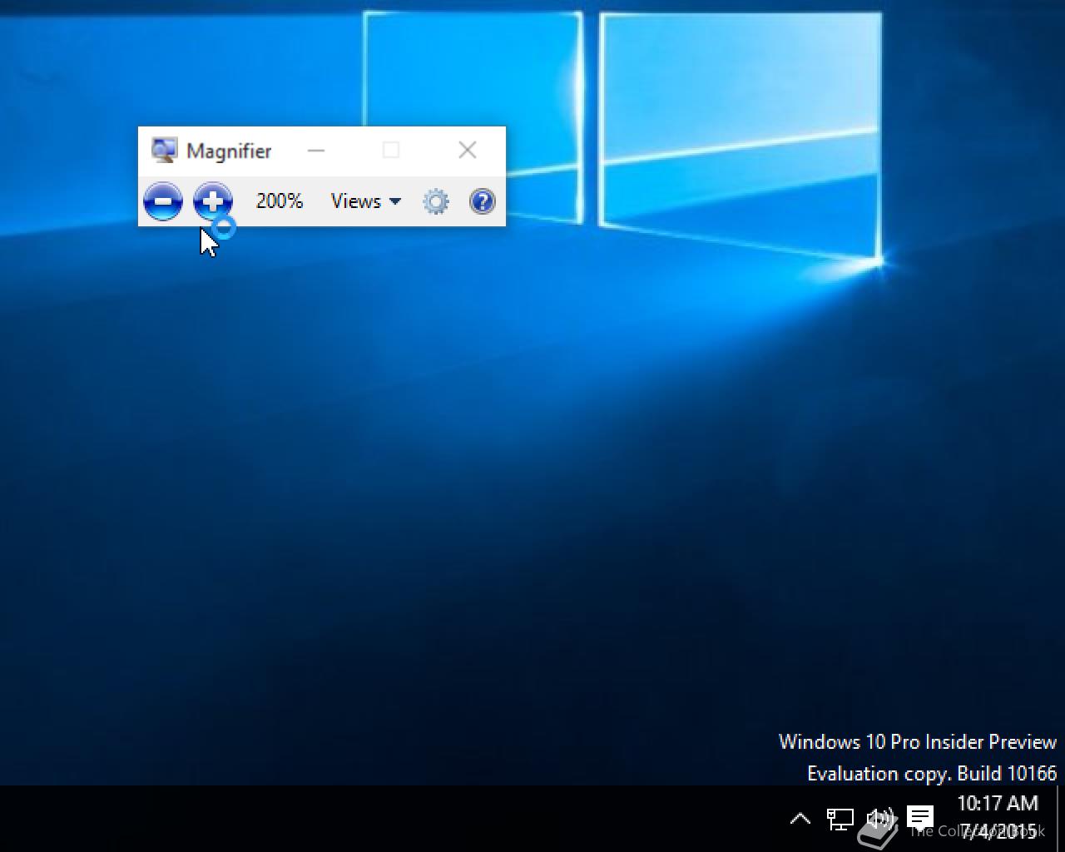The image size is (1065, 852).
Task: Open the volume speaker icon in tray
Action: tap(879, 820)
